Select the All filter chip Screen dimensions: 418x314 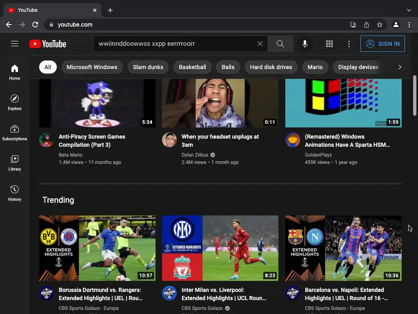coord(48,67)
